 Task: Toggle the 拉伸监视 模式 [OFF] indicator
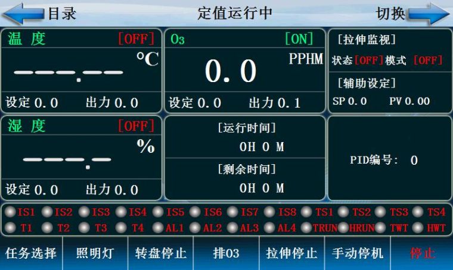click(428, 61)
